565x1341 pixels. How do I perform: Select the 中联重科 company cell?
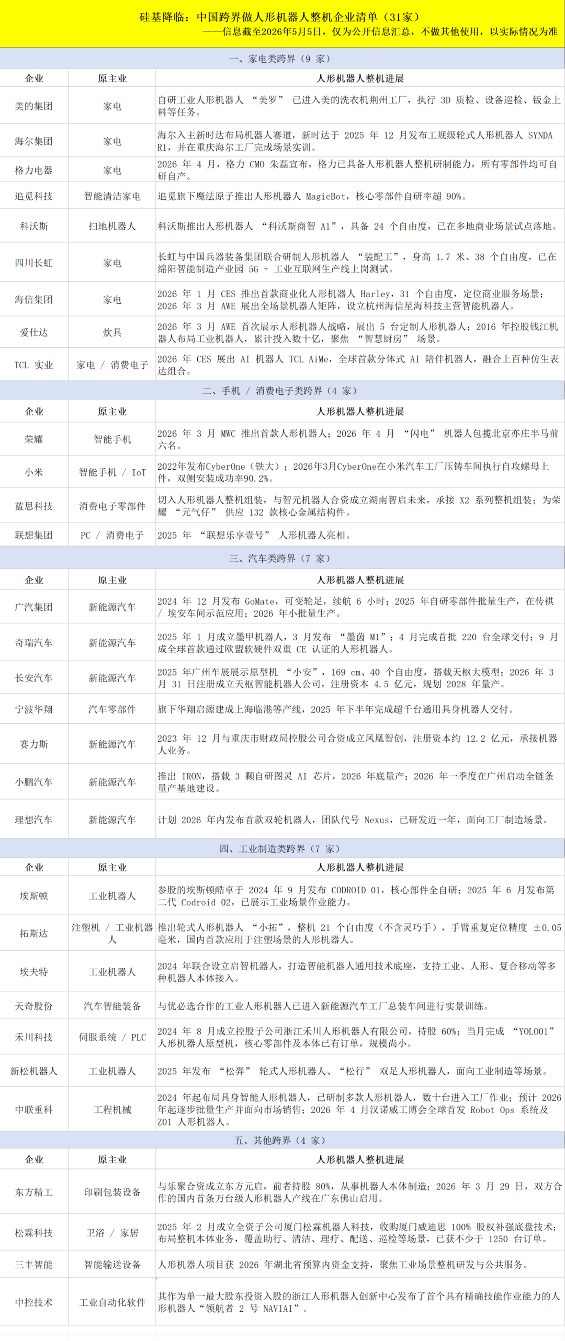point(34,1110)
